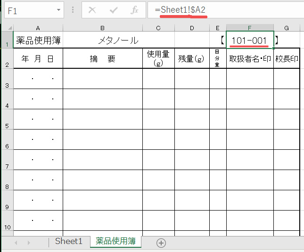Select column F header
The width and height of the screenshot is (304, 252).
(x=249, y=28)
